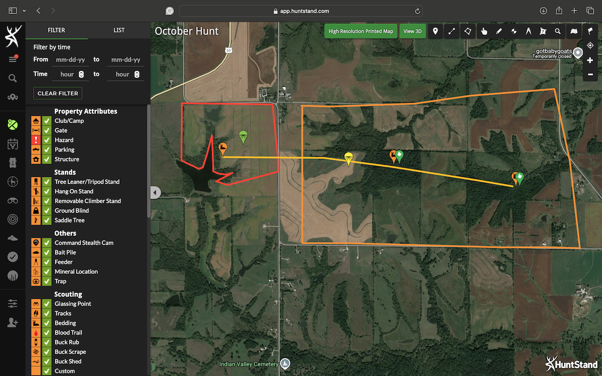Open the bar chart stats sidebar icon

coord(13,276)
